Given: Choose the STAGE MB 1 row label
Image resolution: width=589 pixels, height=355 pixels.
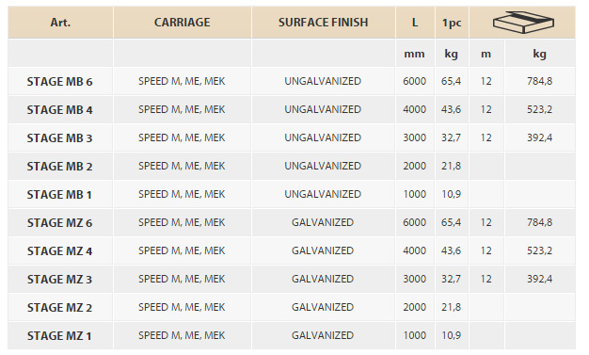Looking at the screenshot, I should tap(59, 194).
